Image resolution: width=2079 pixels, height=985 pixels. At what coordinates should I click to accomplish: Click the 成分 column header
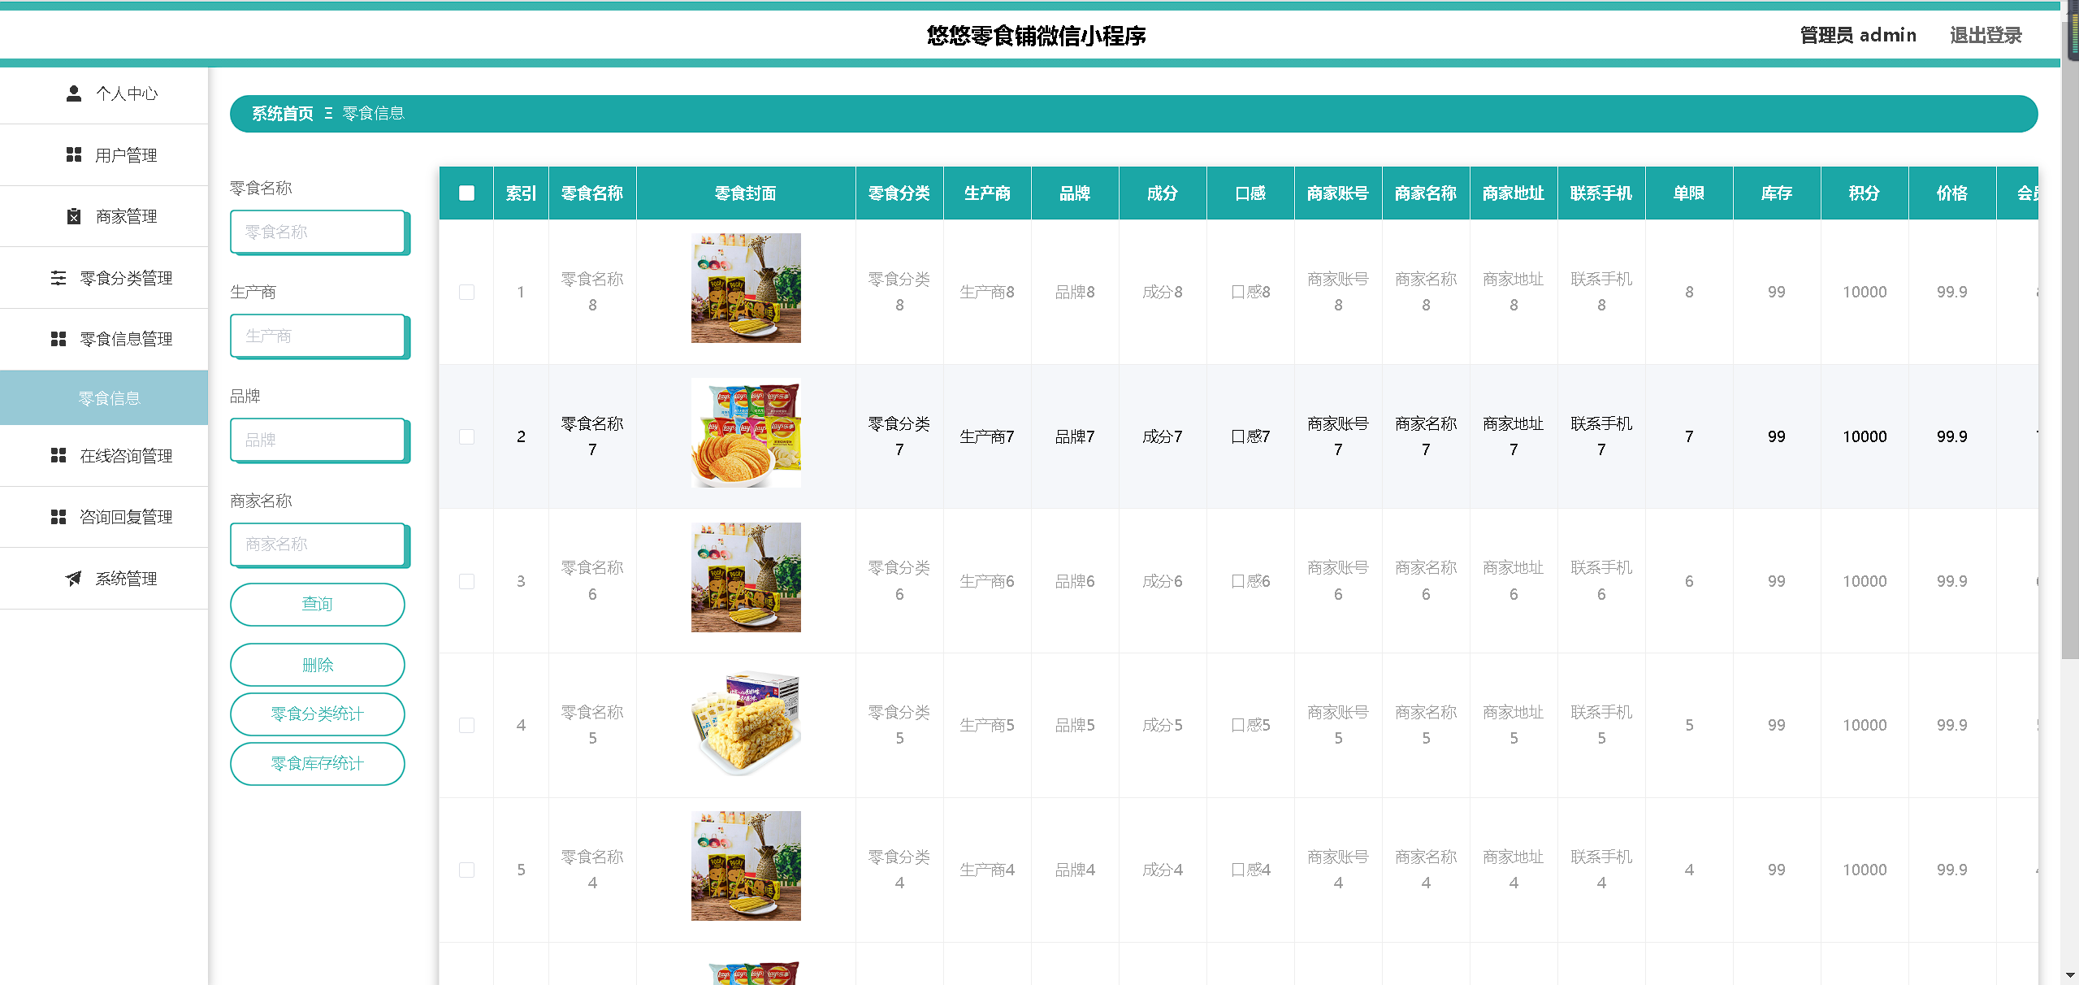click(1163, 193)
